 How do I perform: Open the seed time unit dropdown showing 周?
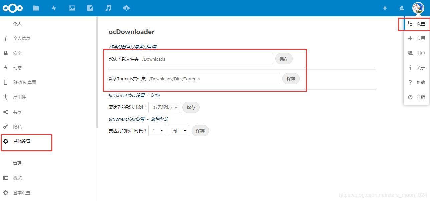pyautogui.click(x=178, y=131)
